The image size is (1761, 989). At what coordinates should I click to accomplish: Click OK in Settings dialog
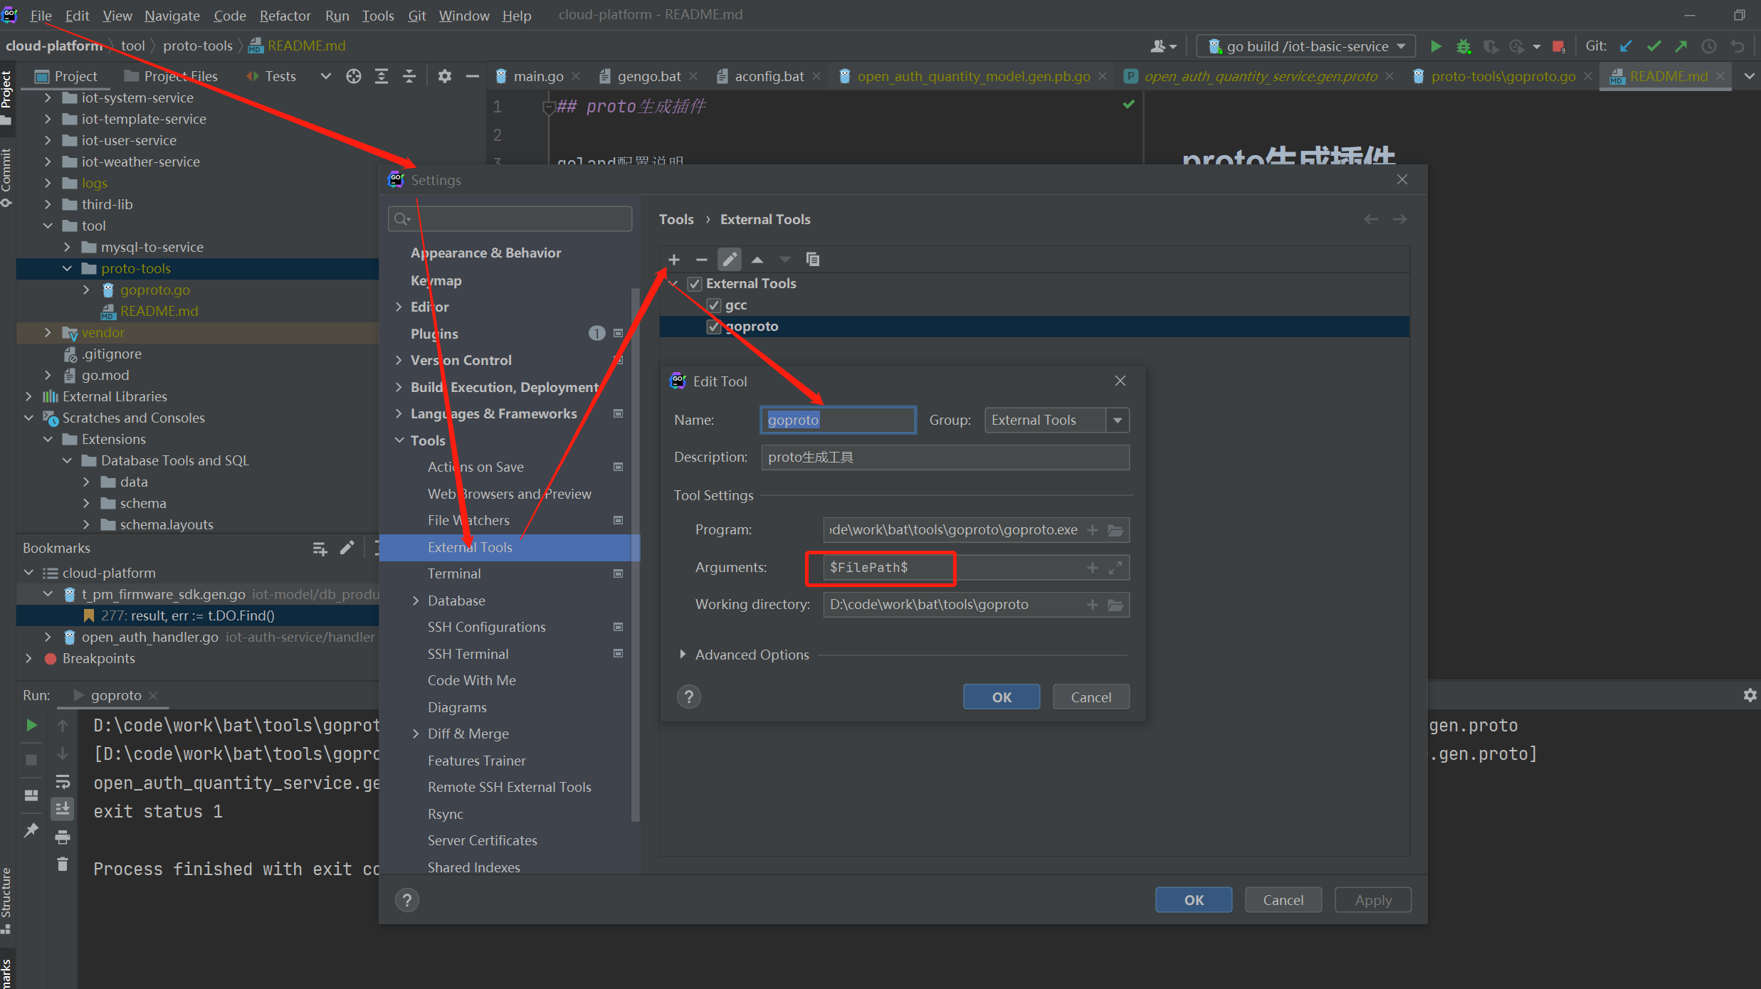[x=1194, y=900]
